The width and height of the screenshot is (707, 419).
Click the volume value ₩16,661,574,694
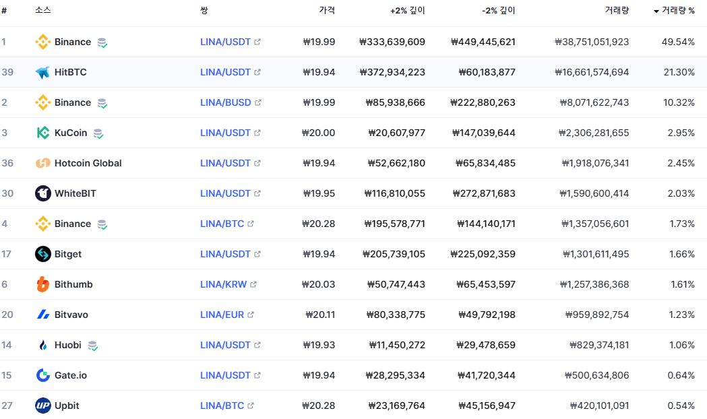click(592, 72)
